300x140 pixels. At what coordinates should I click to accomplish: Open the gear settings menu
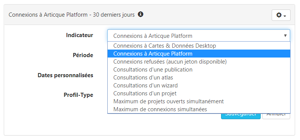point(281,15)
